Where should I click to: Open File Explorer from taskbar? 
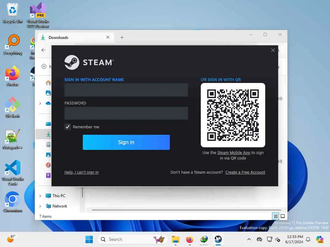pyautogui.click(x=175, y=239)
